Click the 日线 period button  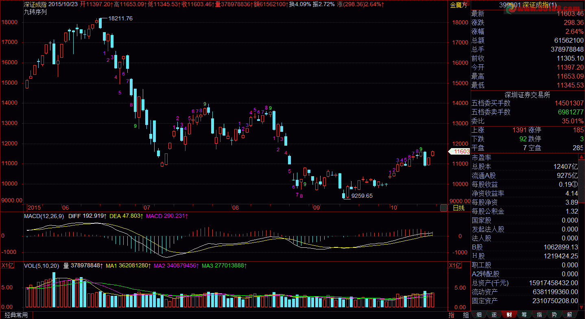tap(458, 208)
